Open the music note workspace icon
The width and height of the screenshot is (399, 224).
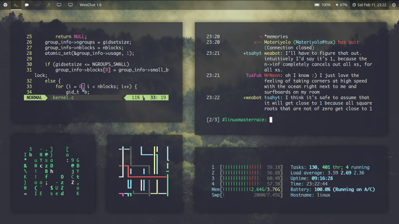click(48, 5)
